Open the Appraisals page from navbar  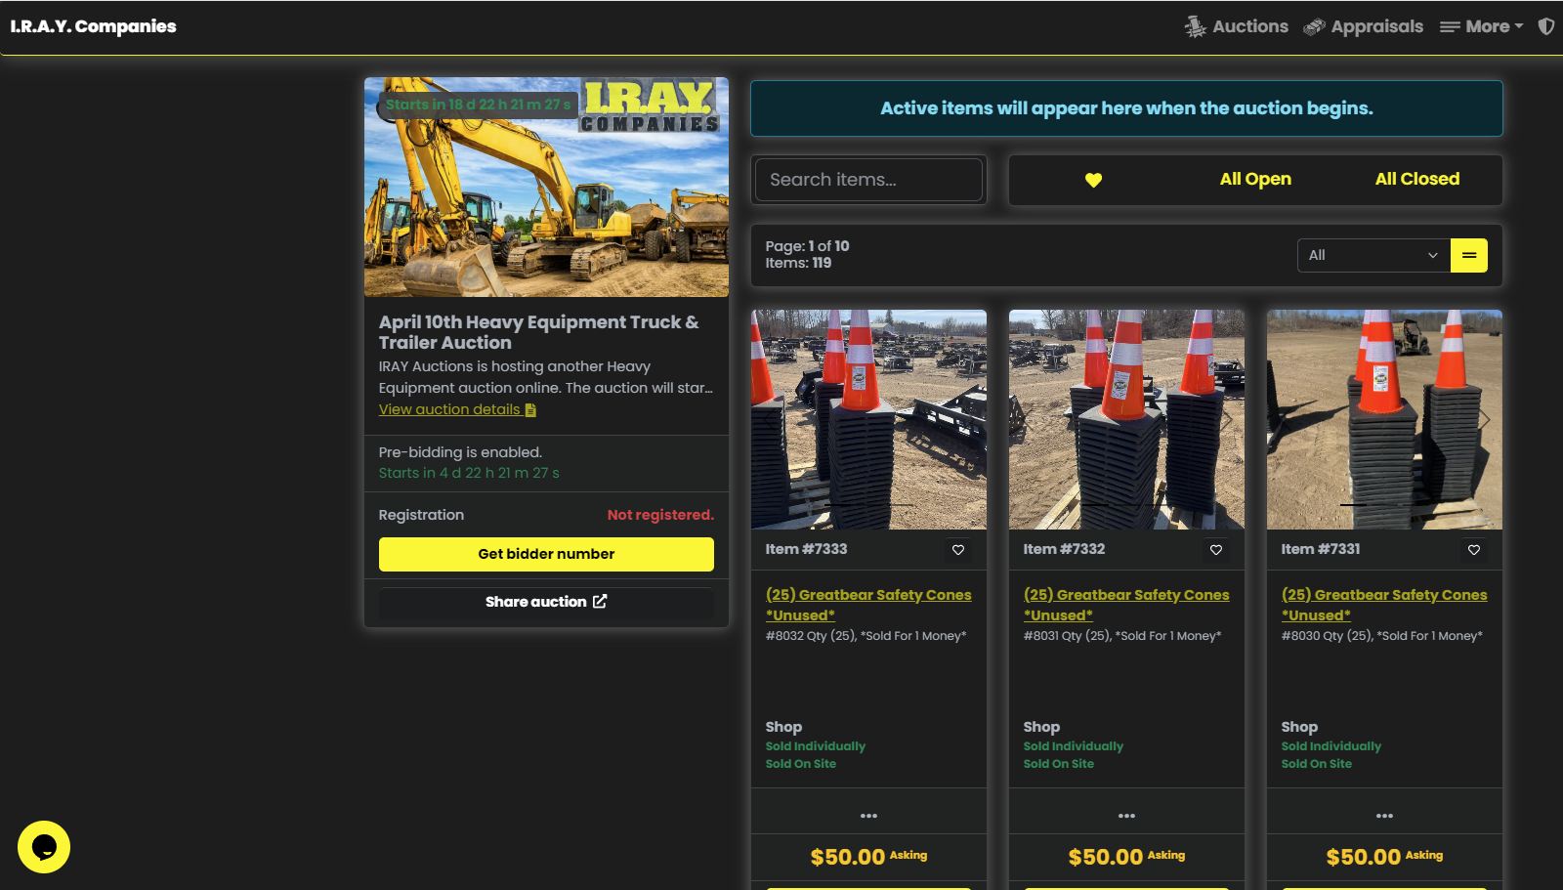1364,26
